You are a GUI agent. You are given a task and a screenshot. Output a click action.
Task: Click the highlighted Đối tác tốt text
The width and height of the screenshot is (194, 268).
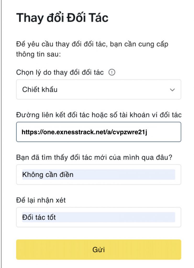click(x=39, y=217)
